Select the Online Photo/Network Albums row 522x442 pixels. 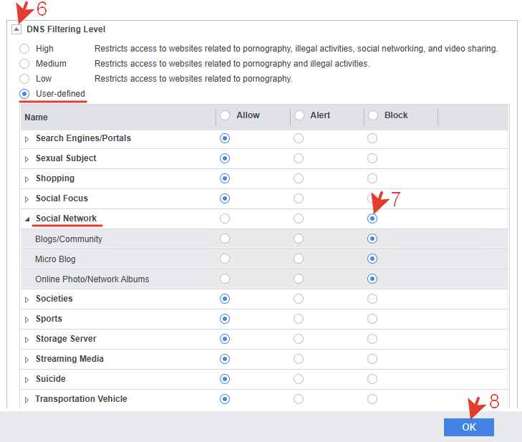click(264, 279)
